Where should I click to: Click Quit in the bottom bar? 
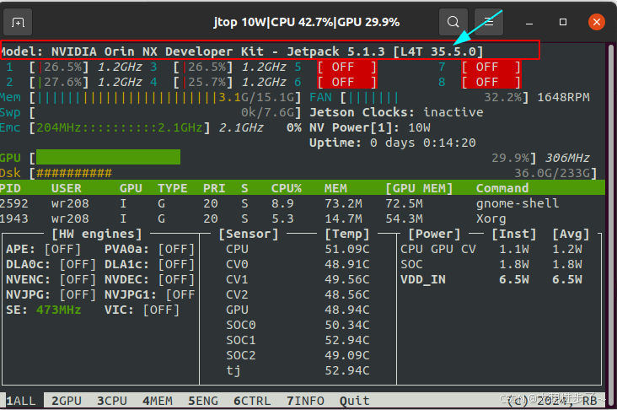tap(355, 401)
